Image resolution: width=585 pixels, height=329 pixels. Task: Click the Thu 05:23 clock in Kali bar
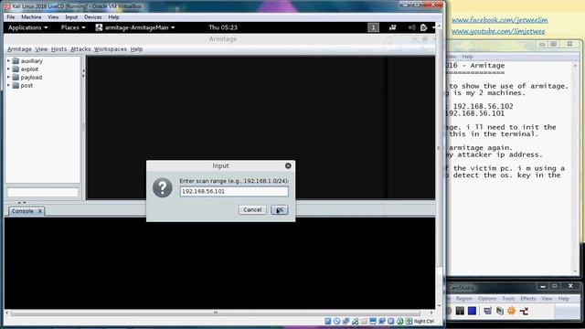click(x=223, y=27)
